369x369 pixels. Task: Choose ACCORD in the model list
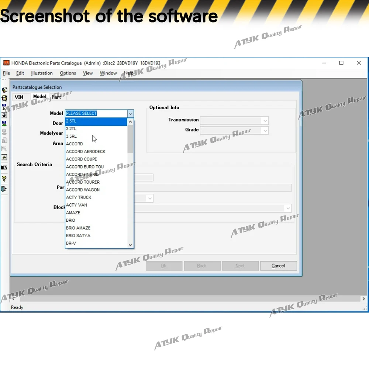tap(96, 144)
